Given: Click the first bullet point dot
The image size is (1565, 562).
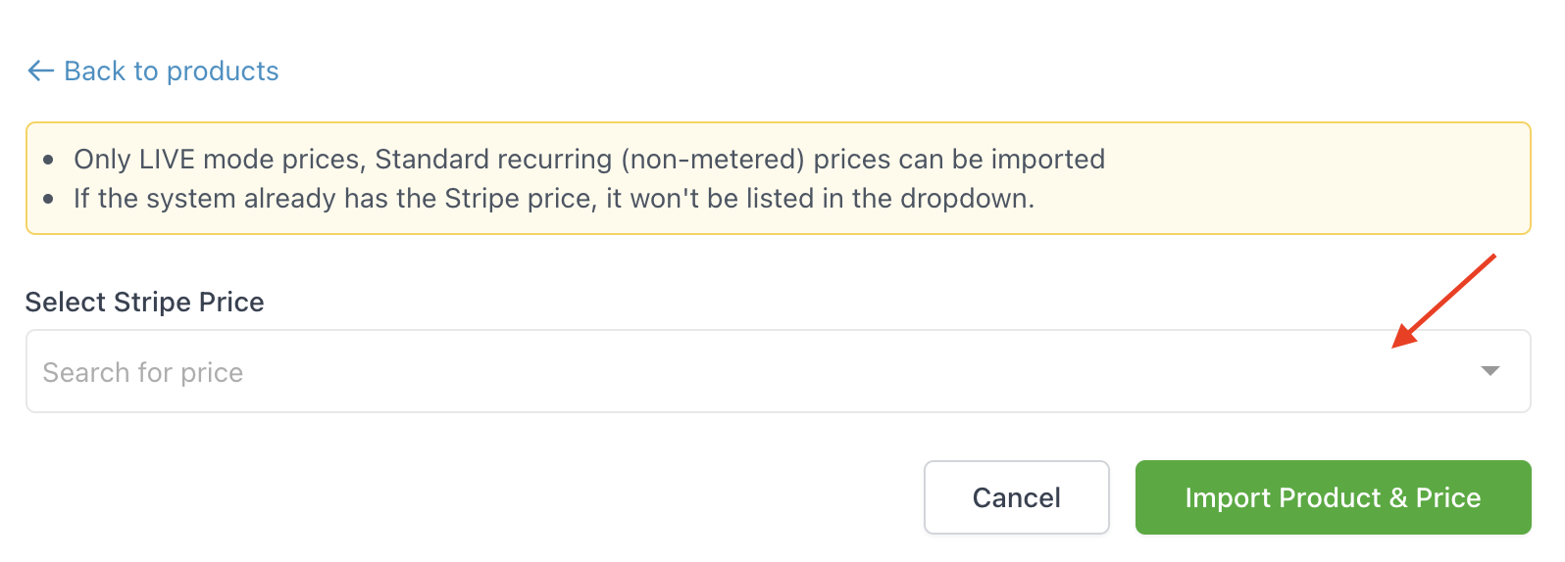Looking at the screenshot, I should point(49,160).
